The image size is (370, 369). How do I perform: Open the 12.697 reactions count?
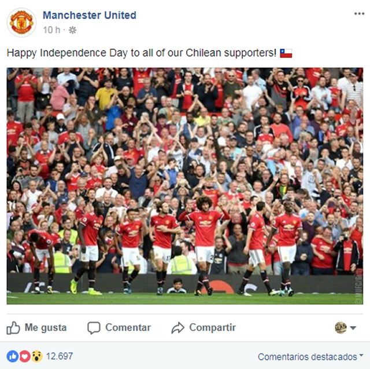(x=60, y=356)
